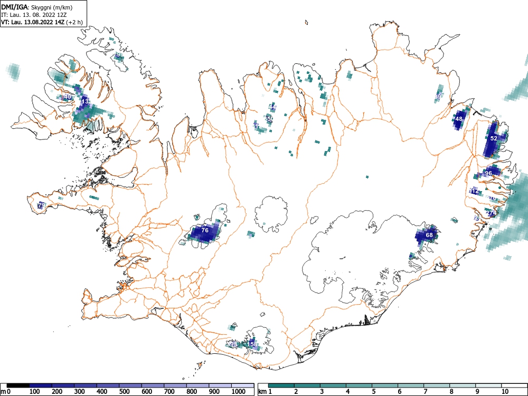The height and width of the screenshot is (396, 528).
Task: Click the 'VT: Lau. 13.08.2022 14Z (+2 h)' line
Action: pyautogui.click(x=42, y=22)
